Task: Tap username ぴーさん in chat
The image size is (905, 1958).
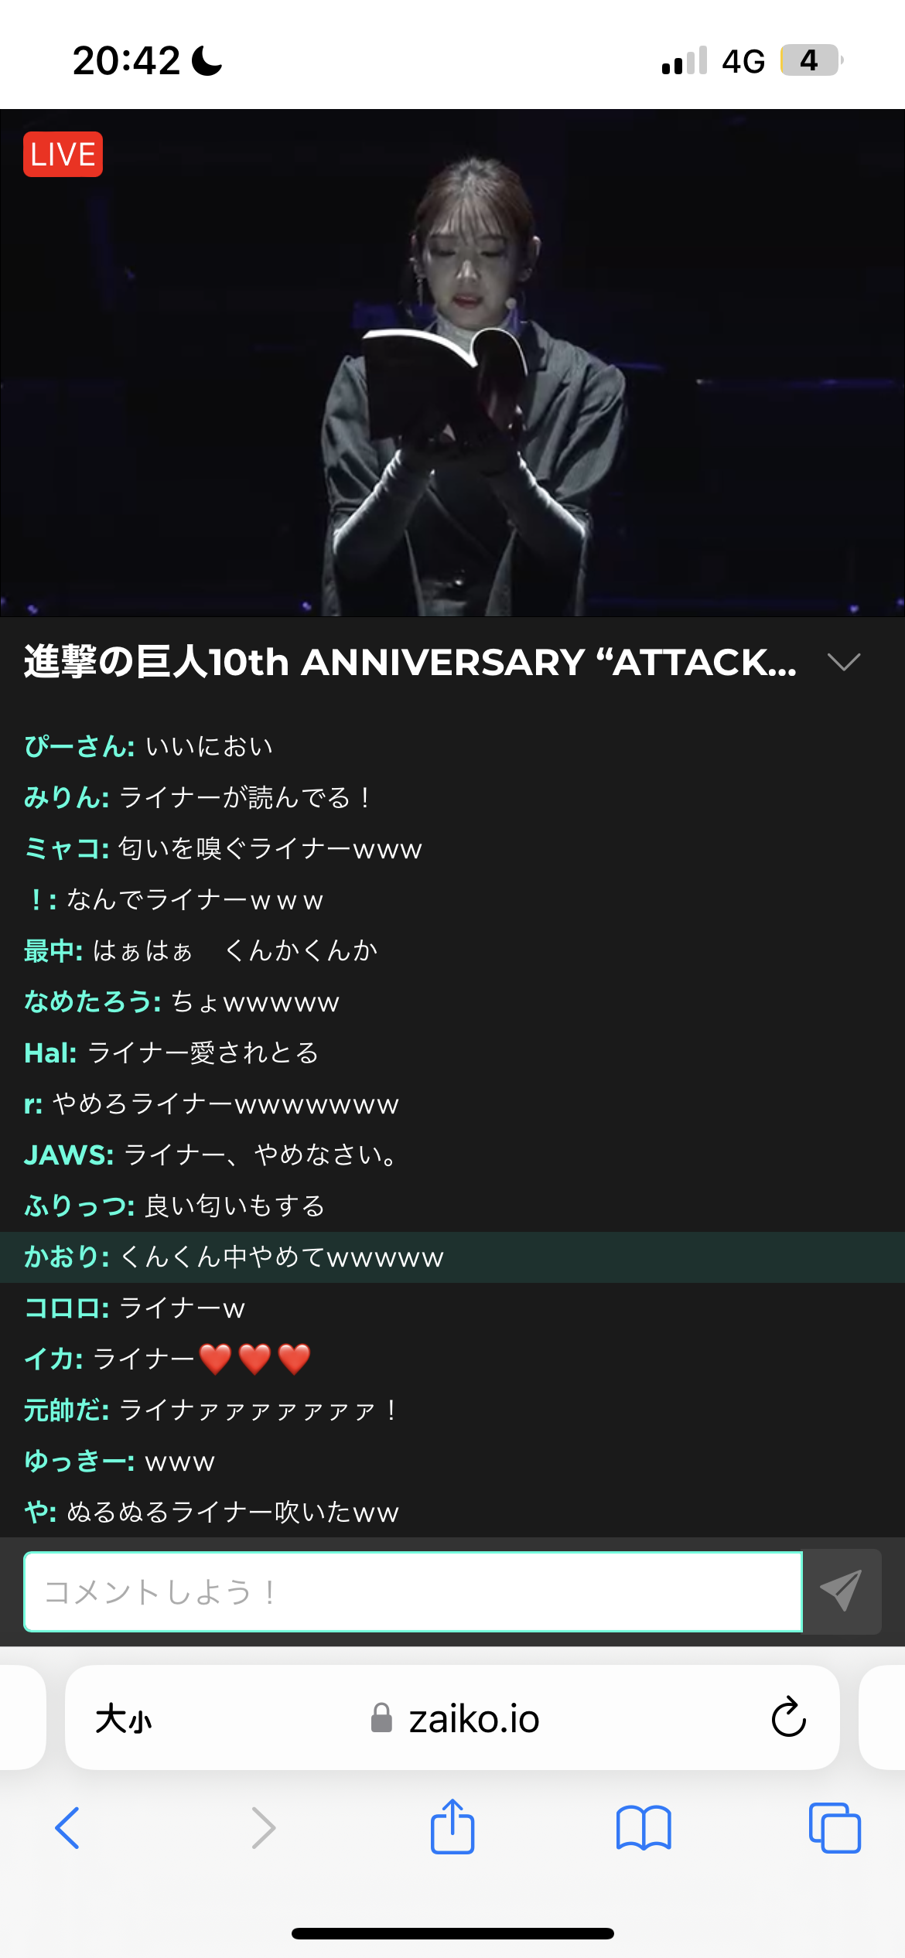Action: 79,746
